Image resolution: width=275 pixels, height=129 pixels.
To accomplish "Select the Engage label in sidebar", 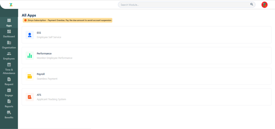I will (x=9, y=95).
